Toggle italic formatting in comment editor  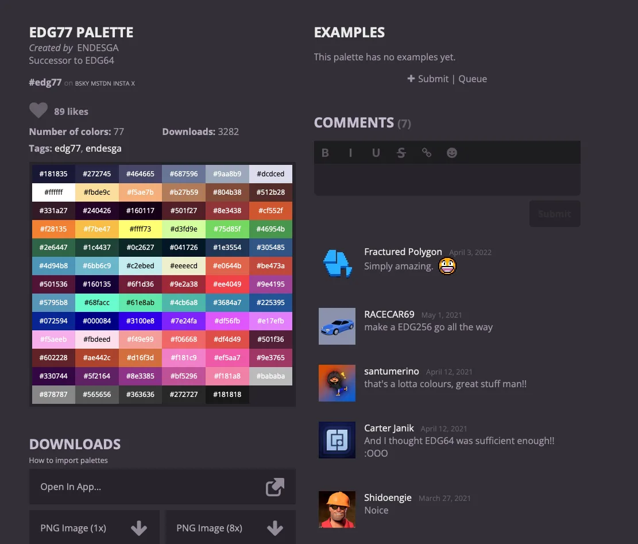click(350, 153)
